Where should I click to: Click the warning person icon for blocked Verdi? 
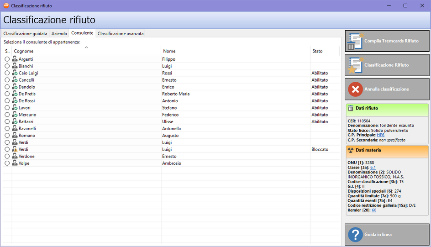15,149
